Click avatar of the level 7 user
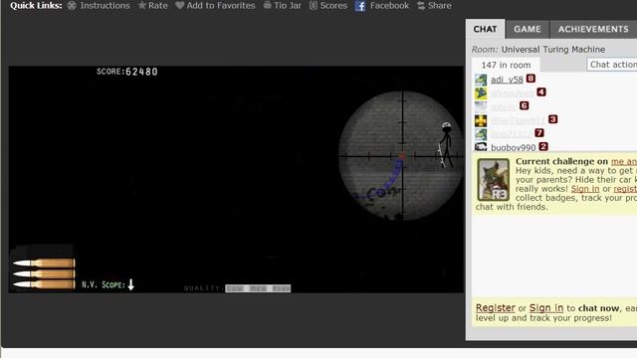 481,134
